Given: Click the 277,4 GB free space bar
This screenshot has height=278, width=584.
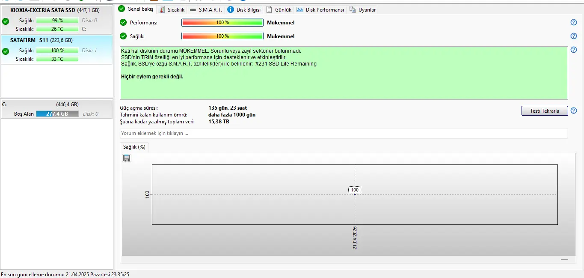Looking at the screenshot, I should pyautogui.click(x=57, y=114).
